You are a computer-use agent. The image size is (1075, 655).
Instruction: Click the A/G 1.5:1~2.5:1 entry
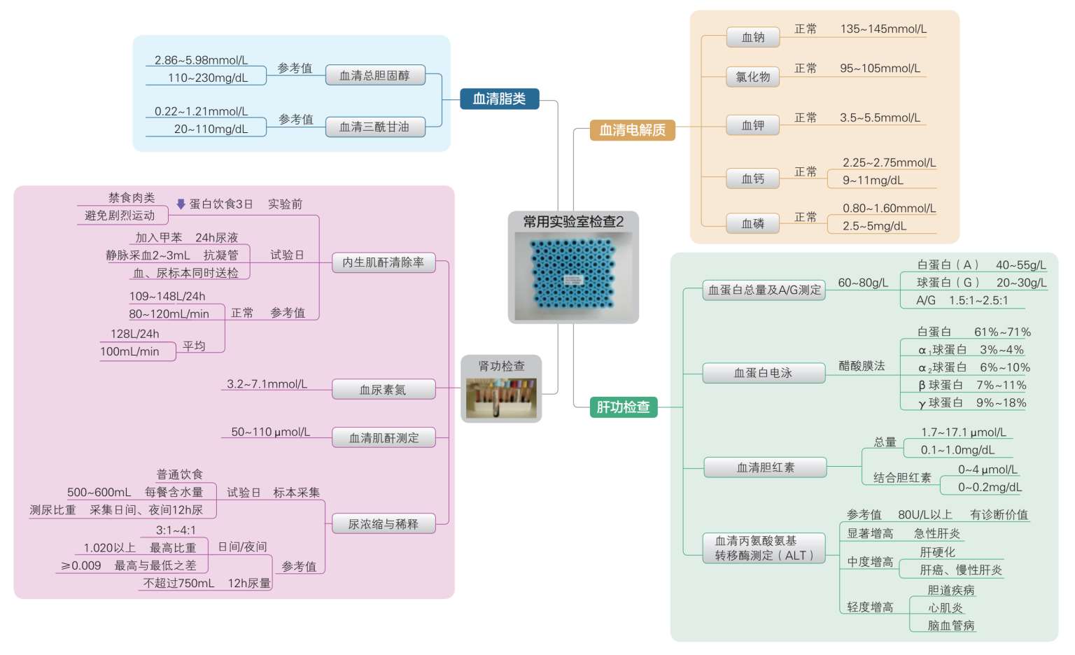pos(962,300)
